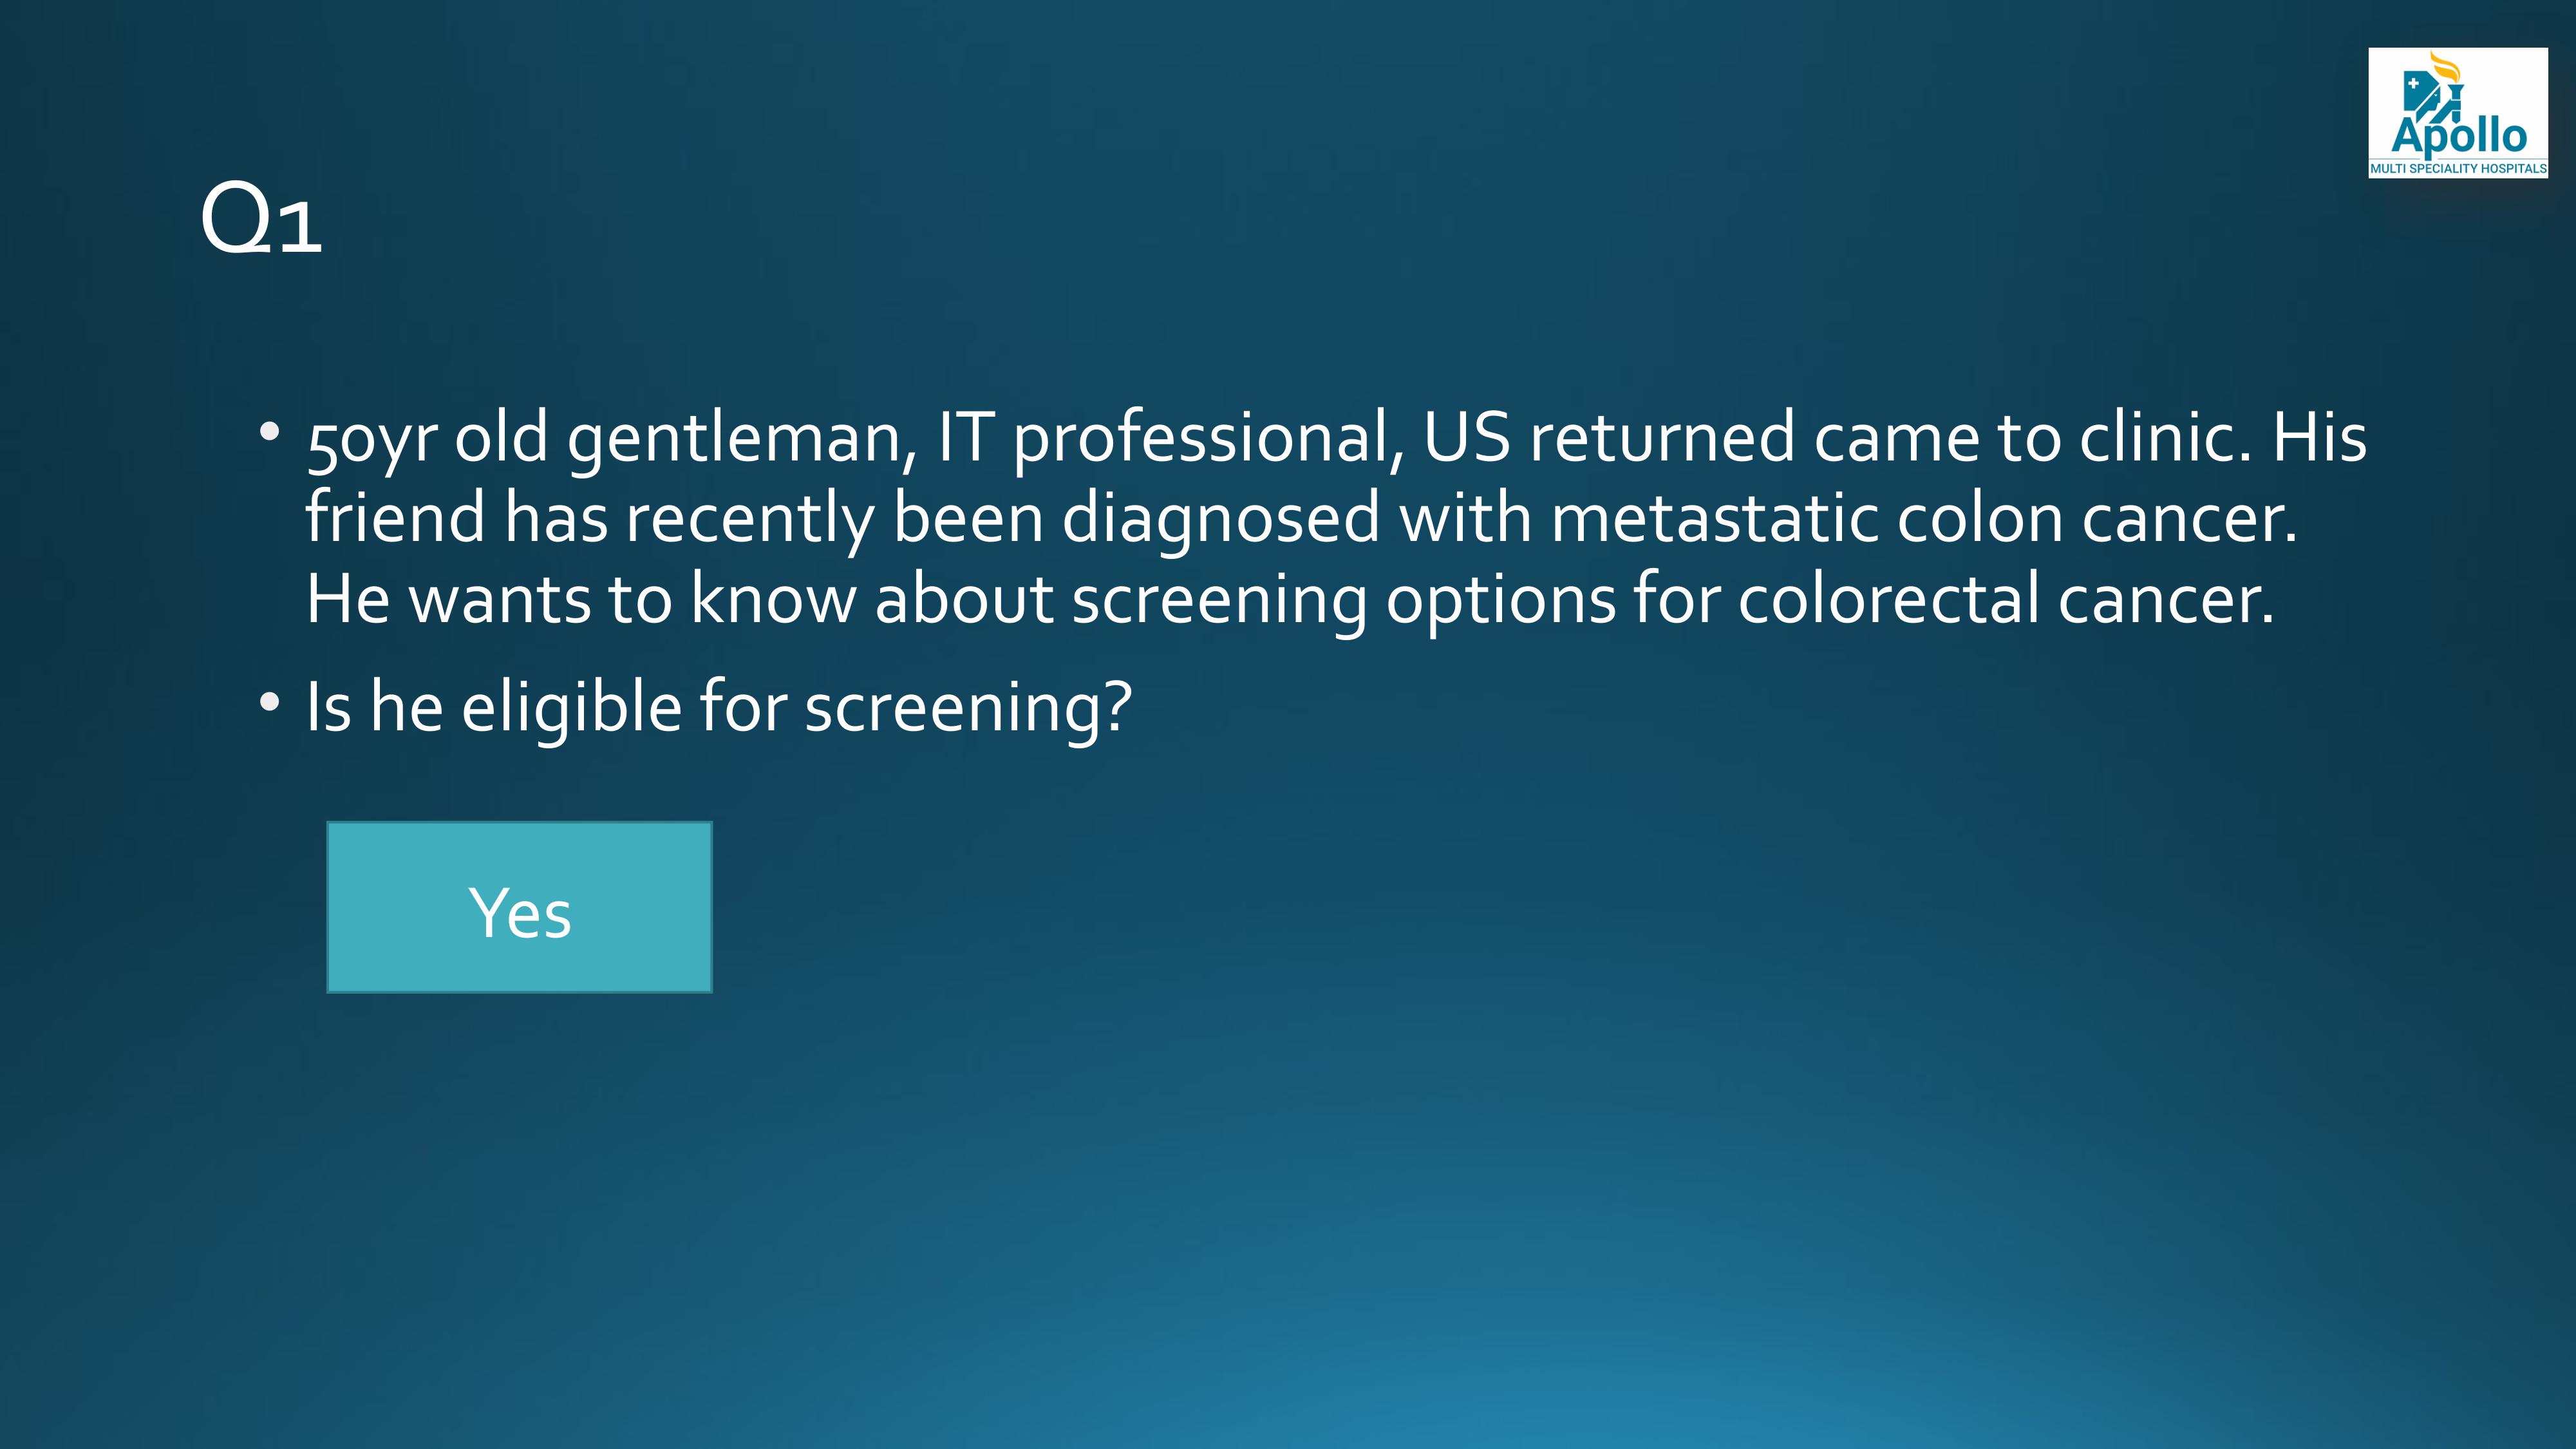Click the line starting 'He wants to know'
The image size is (2576, 1449).
click(x=1290, y=601)
